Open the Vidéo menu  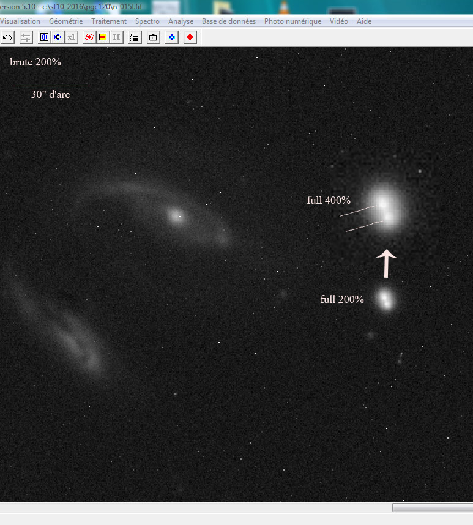coord(339,21)
